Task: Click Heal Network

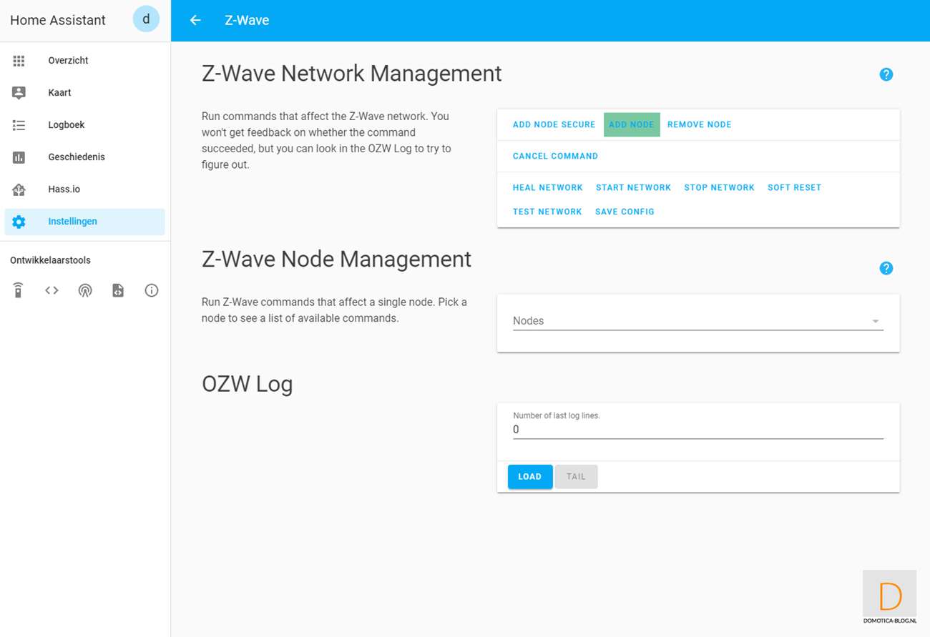Action: (x=548, y=187)
